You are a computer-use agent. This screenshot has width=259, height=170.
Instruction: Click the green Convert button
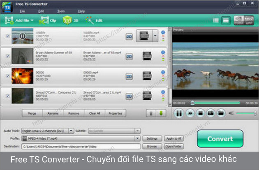(x=220, y=139)
